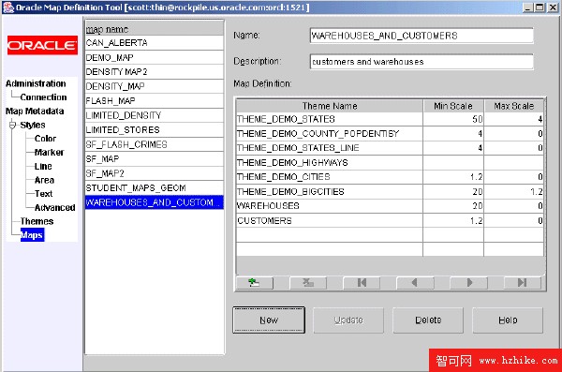This screenshot has width=562, height=372.
Task: Click the app icon in title bar
Action: [7, 7]
